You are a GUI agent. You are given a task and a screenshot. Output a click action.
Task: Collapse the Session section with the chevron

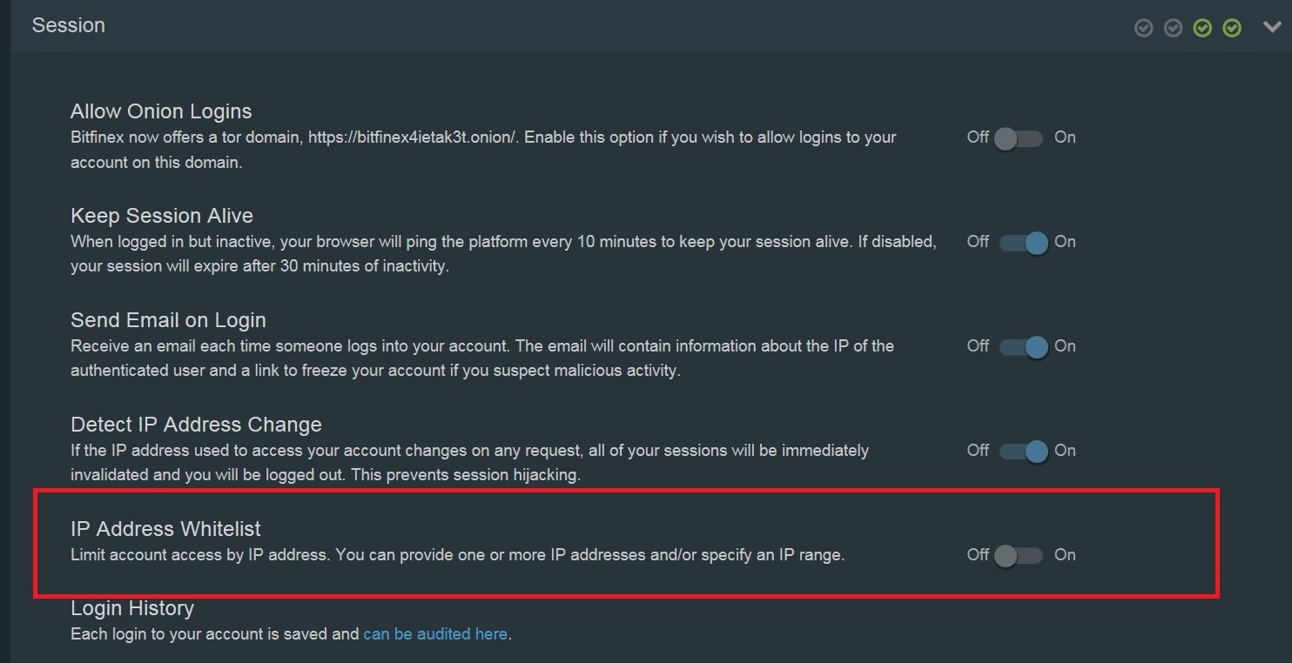point(1272,27)
